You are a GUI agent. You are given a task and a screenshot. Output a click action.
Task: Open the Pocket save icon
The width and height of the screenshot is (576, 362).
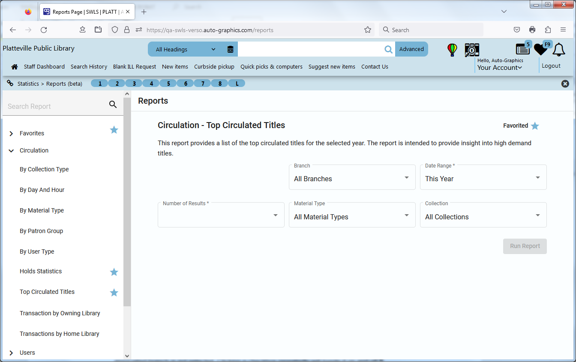click(x=517, y=30)
